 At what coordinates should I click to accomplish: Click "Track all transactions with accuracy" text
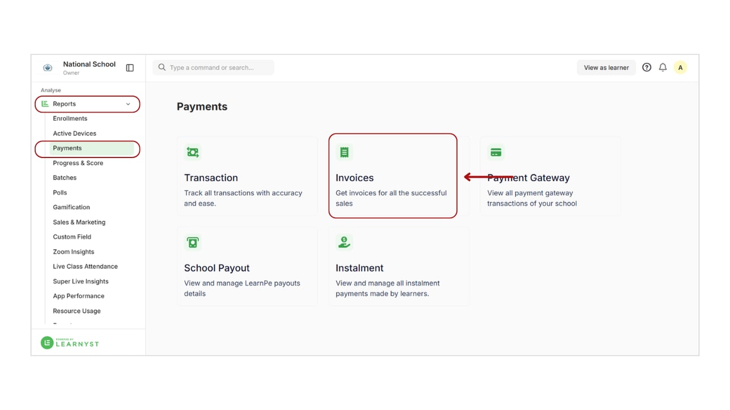tap(243, 193)
